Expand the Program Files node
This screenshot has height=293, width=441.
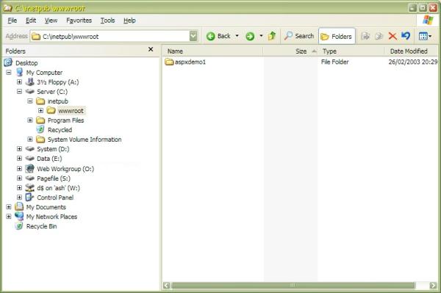(30, 120)
